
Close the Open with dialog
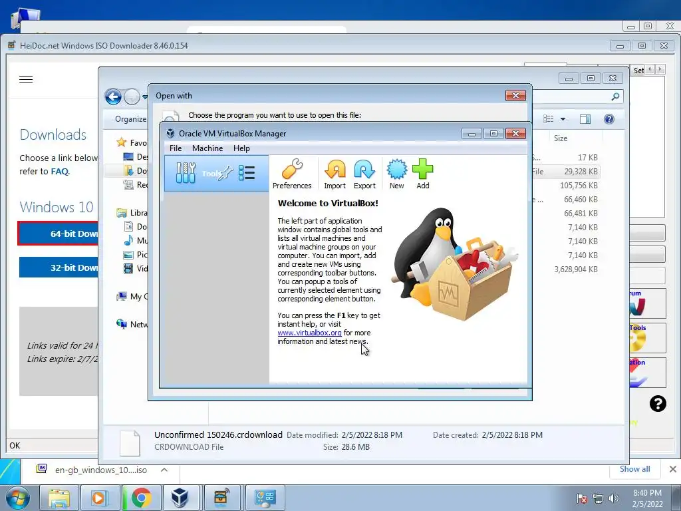(x=515, y=96)
